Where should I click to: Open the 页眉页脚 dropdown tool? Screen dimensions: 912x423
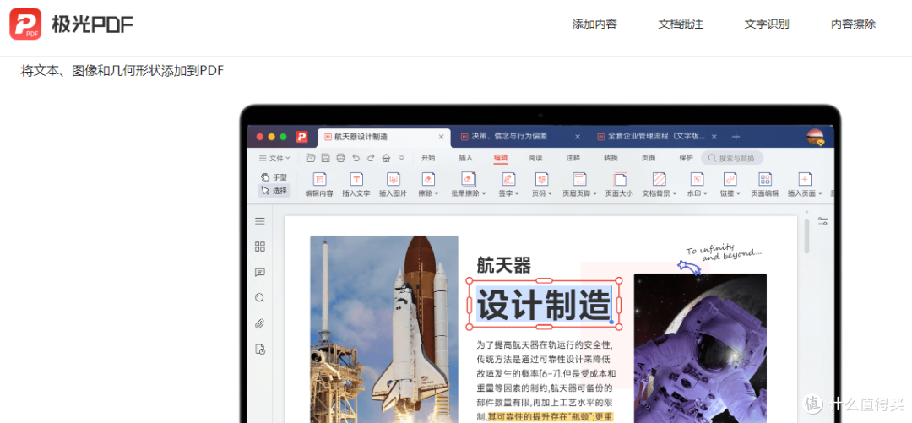[x=580, y=184]
